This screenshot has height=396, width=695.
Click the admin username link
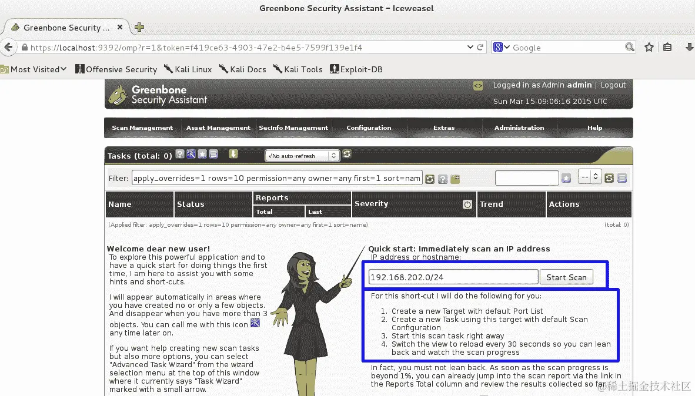[579, 85]
